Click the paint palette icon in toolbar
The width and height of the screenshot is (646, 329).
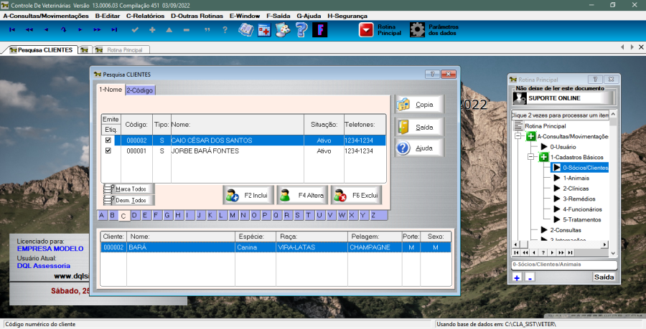click(283, 29)
